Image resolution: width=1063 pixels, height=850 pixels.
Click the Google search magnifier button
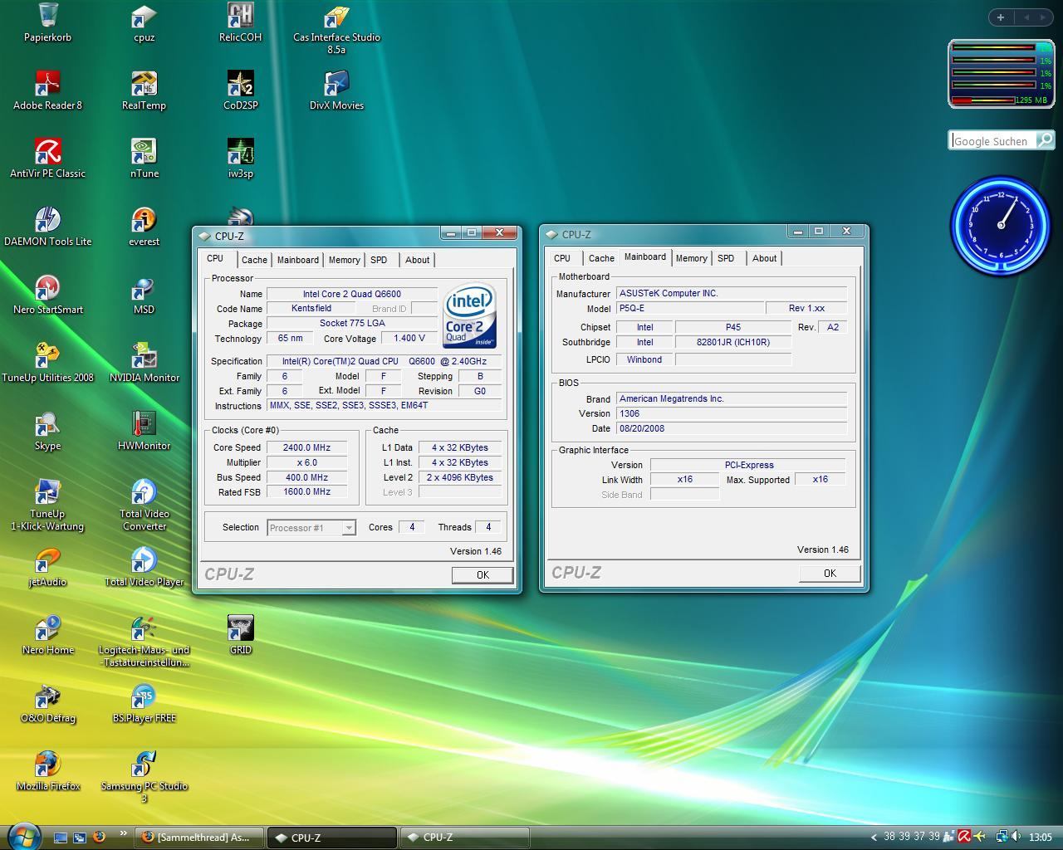point(1046,140)
